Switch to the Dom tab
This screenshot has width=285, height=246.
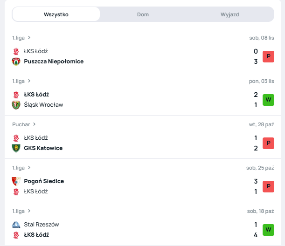tap(143, 14)
